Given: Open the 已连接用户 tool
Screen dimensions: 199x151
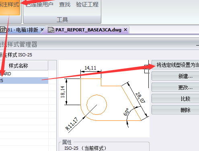Looking at the screenshot, I should (39, 4).
